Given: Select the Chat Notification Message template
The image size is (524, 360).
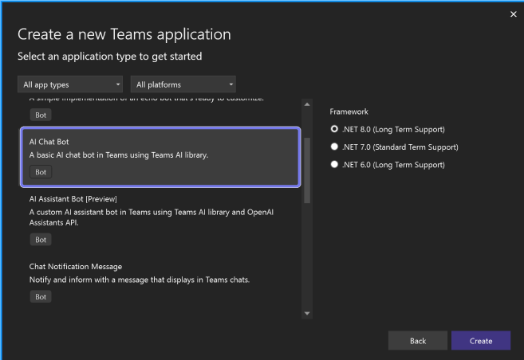Looking at the screenshot, I should pos(160,273).
